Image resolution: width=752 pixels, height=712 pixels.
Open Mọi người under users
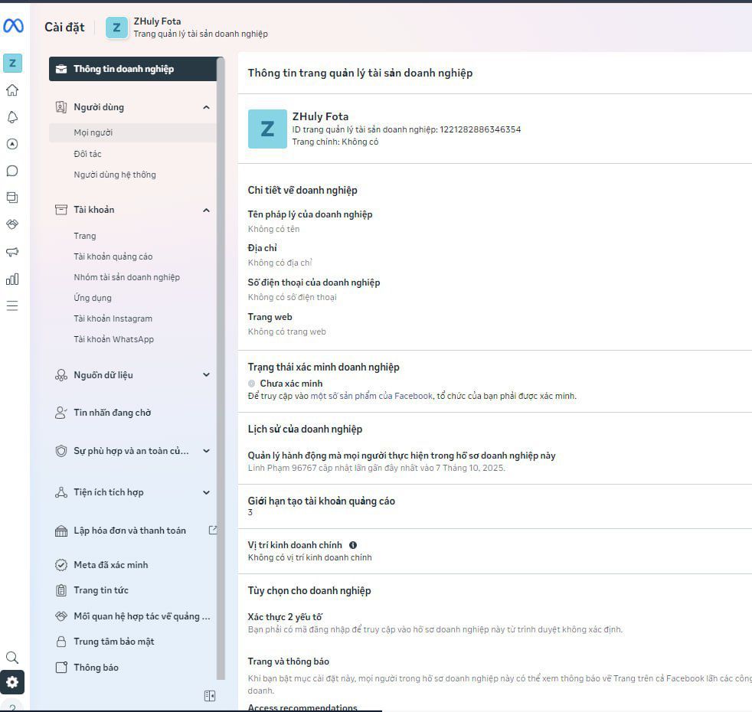132,132
